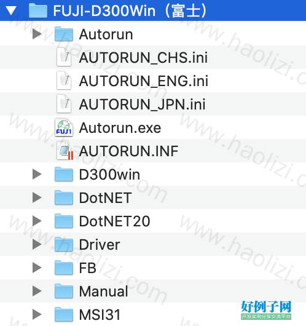Open the 好例子网 watermark logo link
This screenshot has width=306, height=326.
(x=266, y=310)
